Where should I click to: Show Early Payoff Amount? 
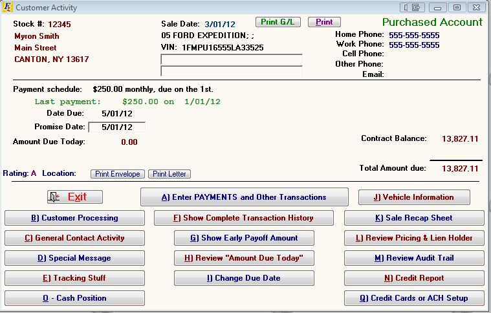[244, 238]
